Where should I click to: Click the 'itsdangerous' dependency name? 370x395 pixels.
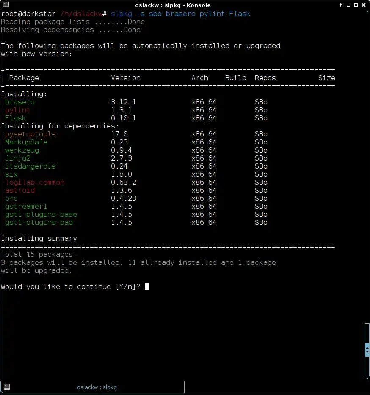(30, 166)
